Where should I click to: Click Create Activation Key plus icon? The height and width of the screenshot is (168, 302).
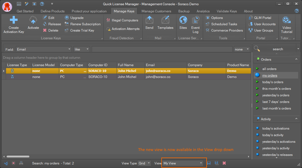click(14, 20)
